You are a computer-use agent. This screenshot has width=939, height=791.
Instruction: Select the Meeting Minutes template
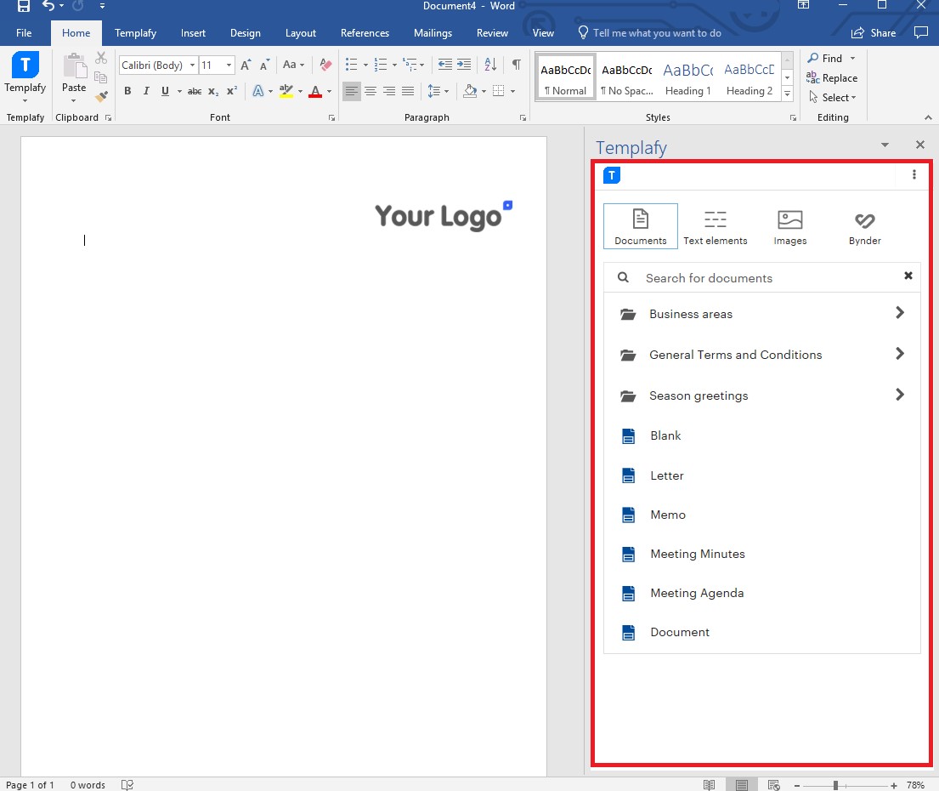696,554
